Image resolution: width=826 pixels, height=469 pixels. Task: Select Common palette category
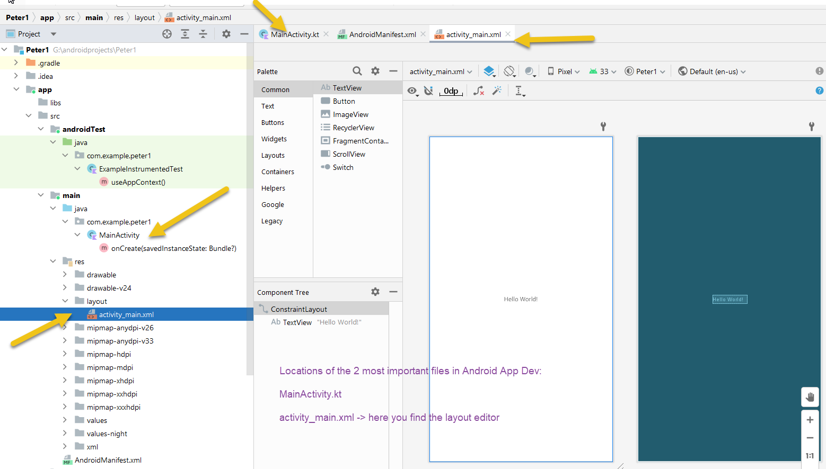pos(284,89)
